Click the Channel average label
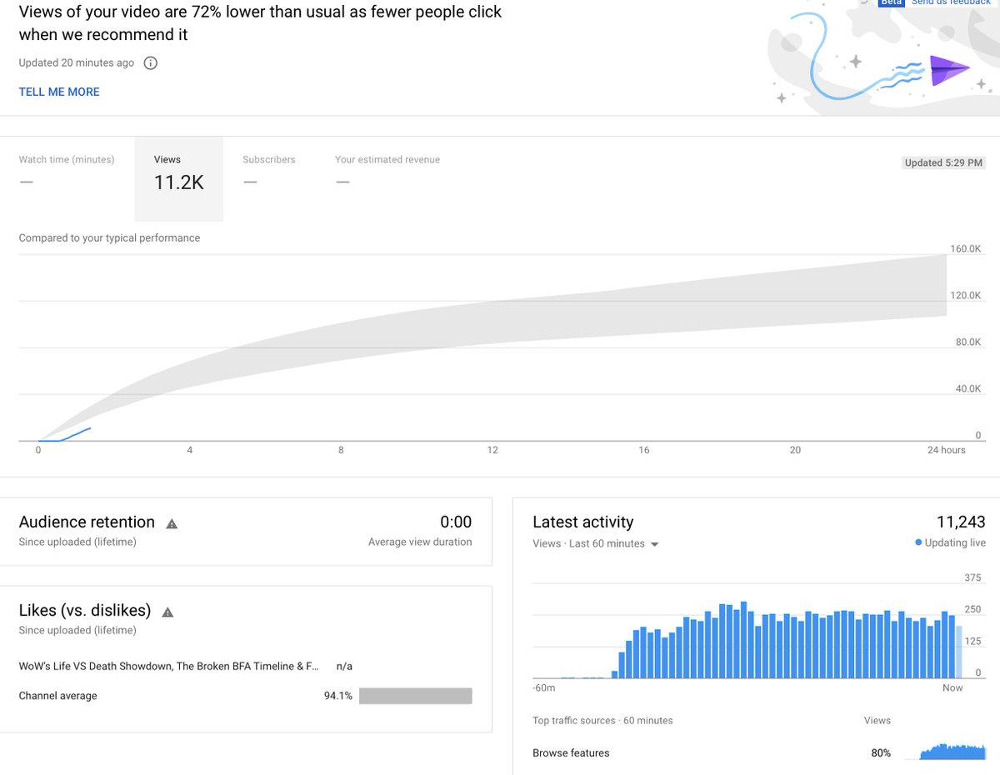The width and height of the screenshot is (1000, 775). point(57,696)
